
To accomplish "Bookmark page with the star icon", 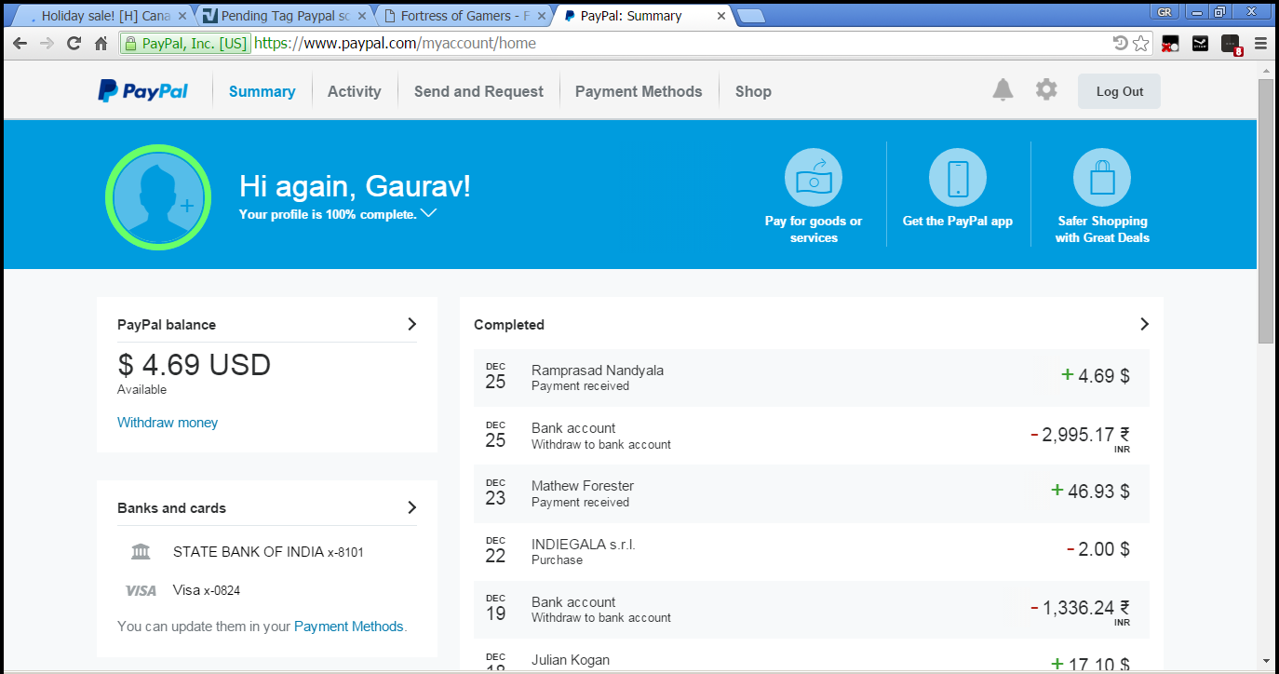I will click(1140, 44).
